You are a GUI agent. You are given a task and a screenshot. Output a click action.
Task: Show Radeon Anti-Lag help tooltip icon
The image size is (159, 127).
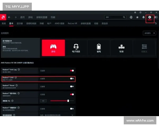(19, 70)
